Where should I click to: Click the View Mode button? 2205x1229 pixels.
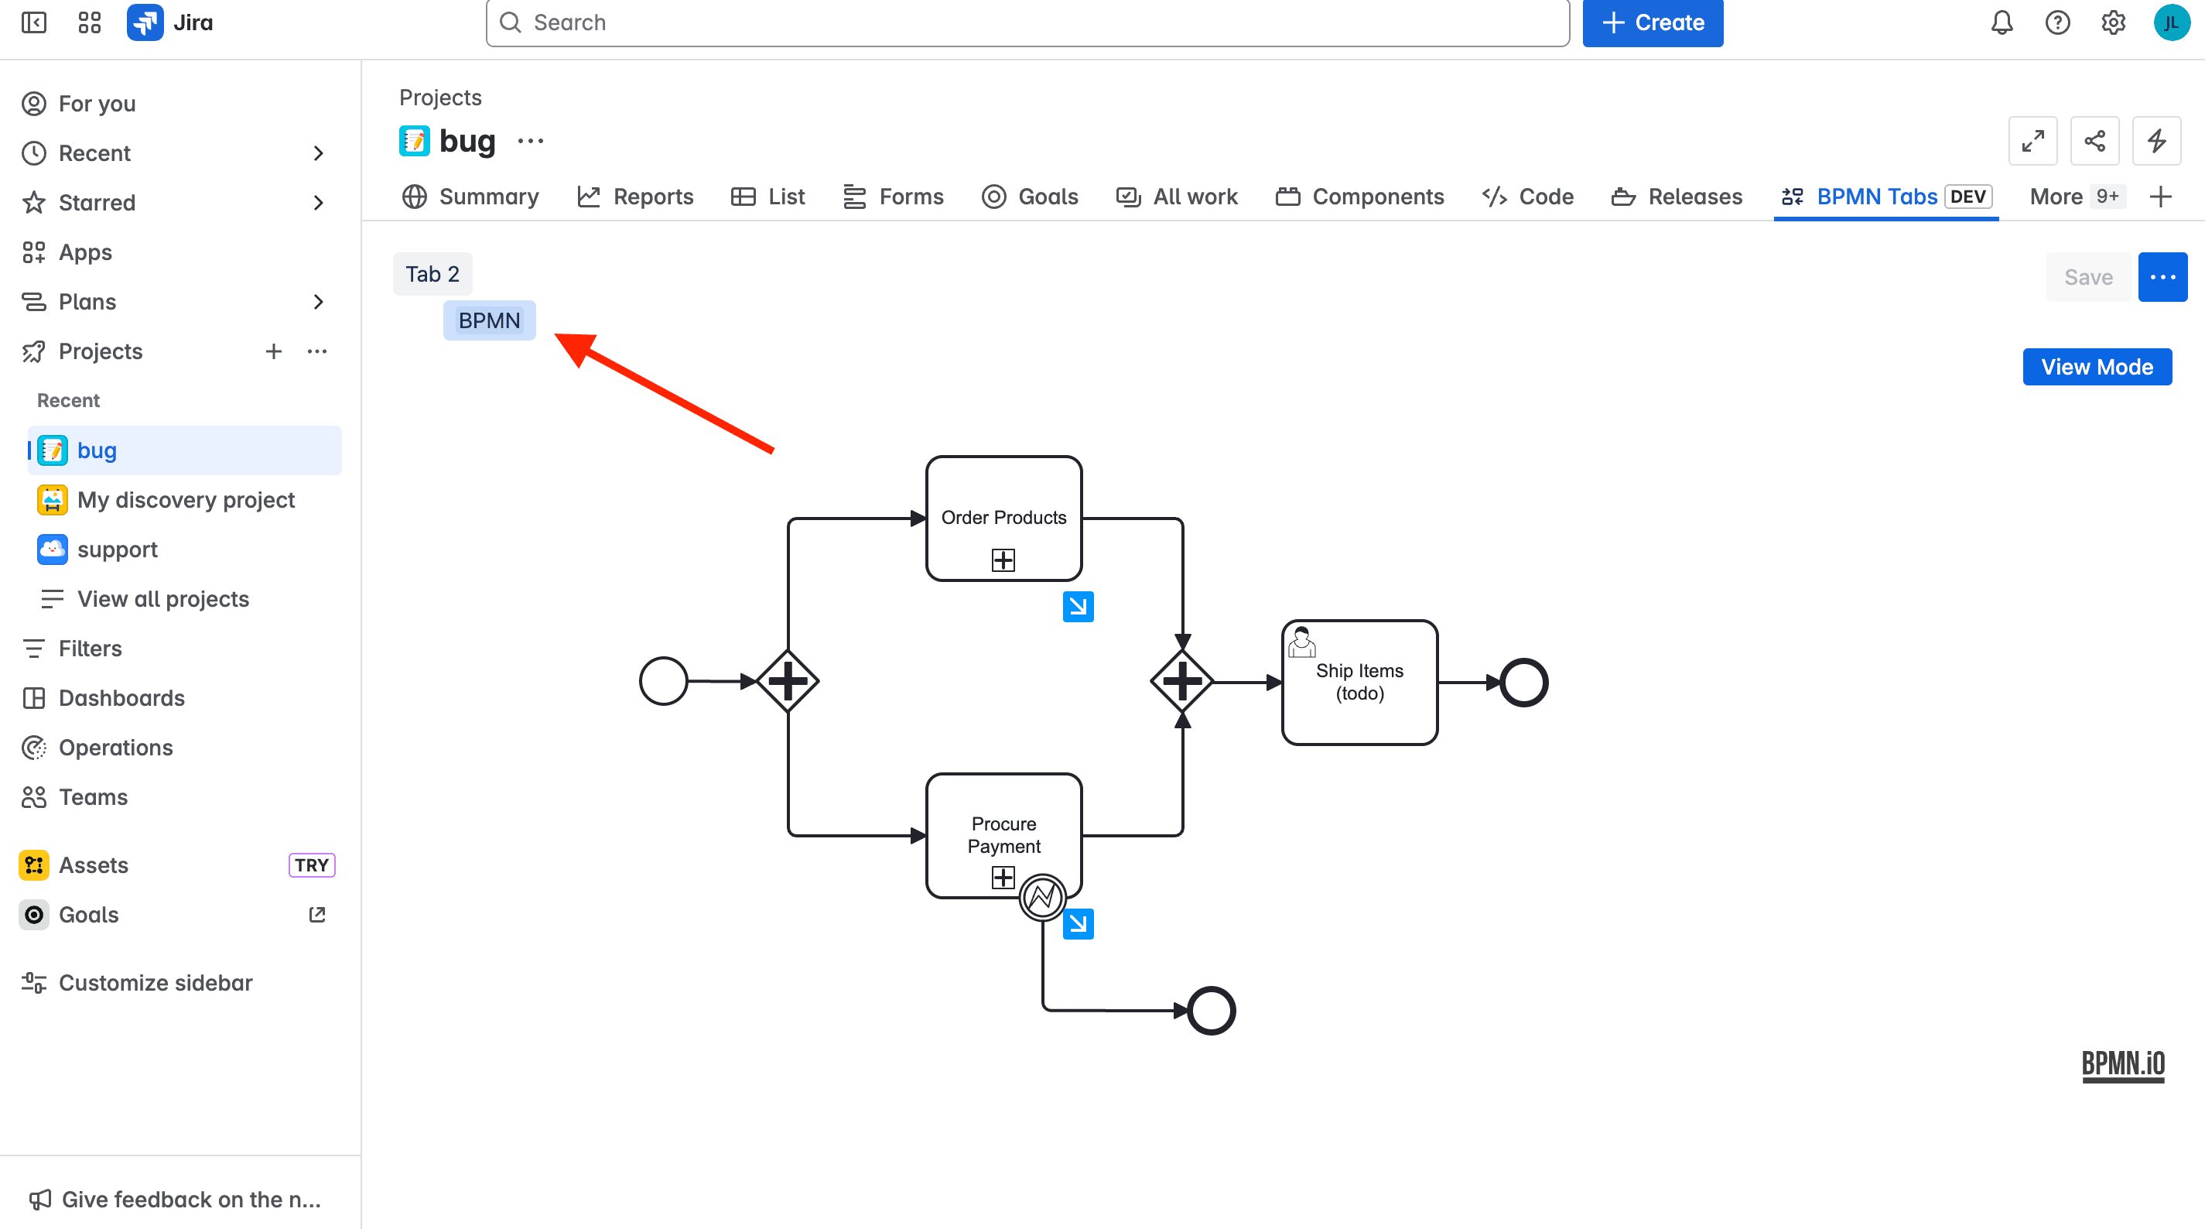[2097, 367]
